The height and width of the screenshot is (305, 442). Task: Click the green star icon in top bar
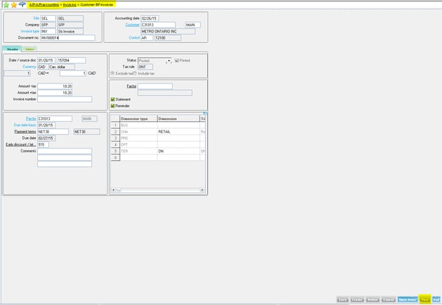pos(4,3)
